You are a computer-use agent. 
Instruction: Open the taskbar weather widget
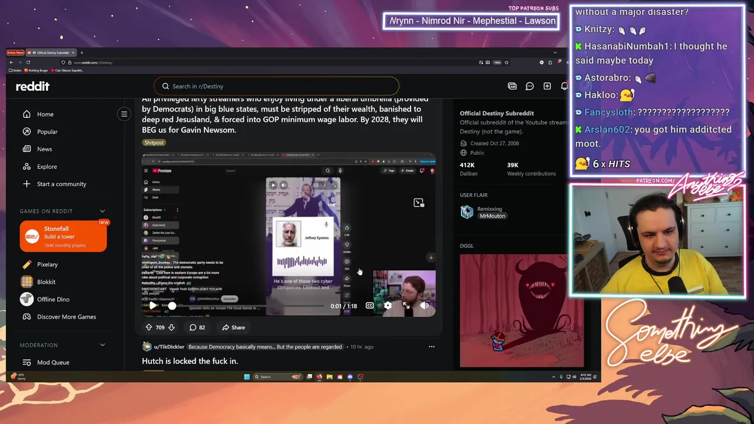tap(18, 376)
